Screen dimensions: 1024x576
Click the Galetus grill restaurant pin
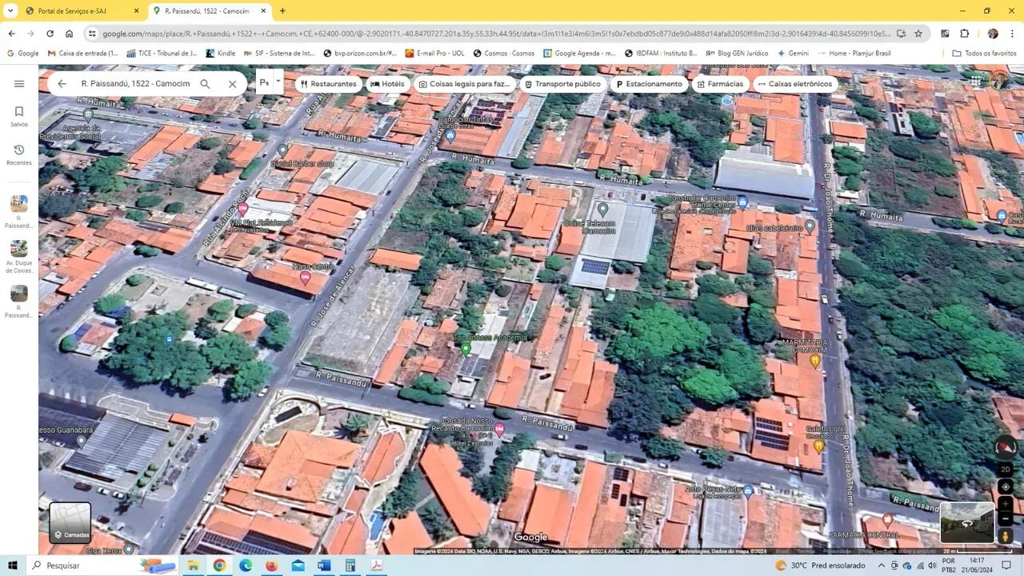818,446
